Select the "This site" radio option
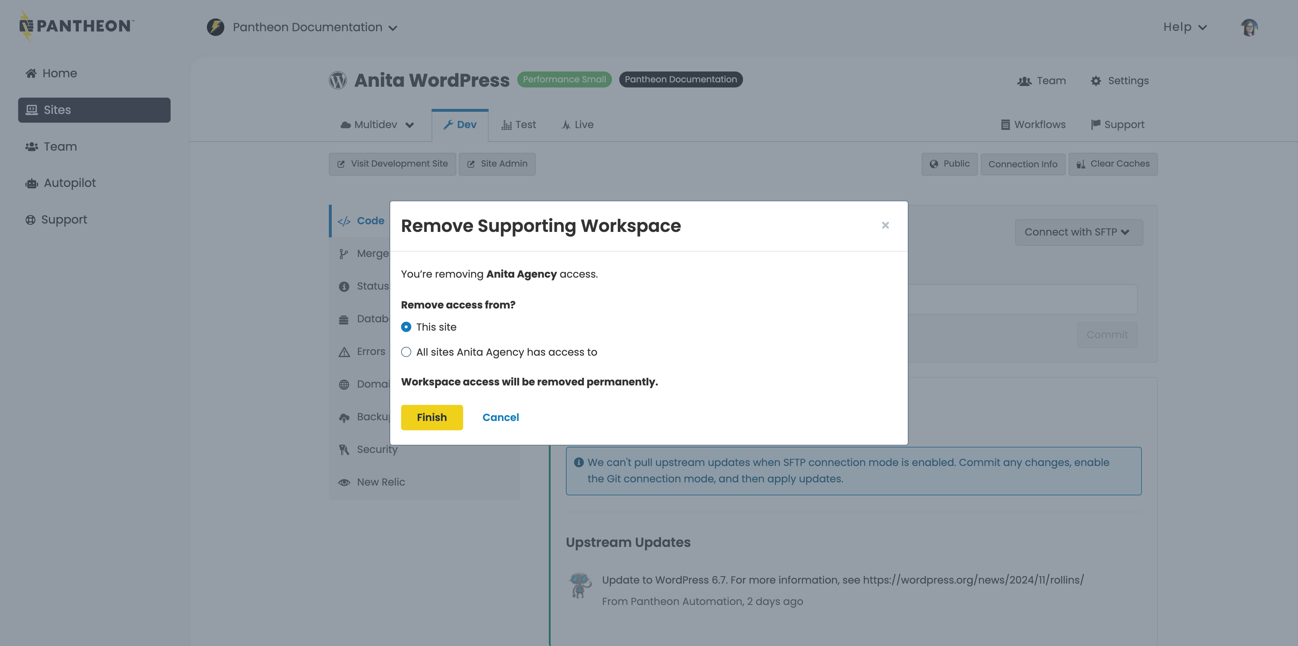This screenshot has height=646, width=1298. point(406,327)
